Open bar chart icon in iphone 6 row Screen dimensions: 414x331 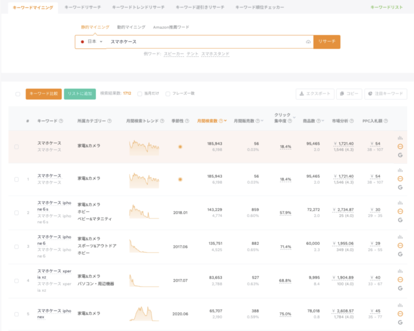(x=400, y=237)
